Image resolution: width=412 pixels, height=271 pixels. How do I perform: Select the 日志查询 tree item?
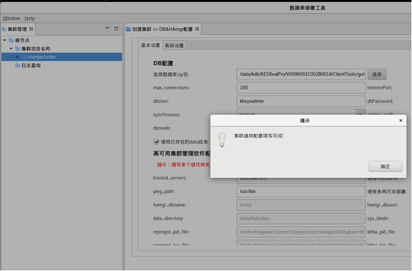click(x=31, y=65)
